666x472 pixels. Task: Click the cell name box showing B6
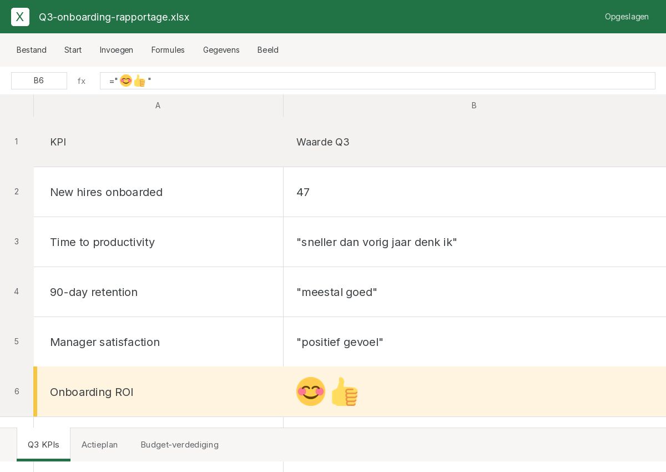39,81
